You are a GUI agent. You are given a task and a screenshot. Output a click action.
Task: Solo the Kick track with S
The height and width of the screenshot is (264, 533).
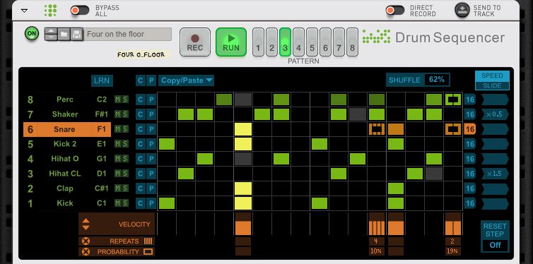pyautogui.click(x=125, y=203)
